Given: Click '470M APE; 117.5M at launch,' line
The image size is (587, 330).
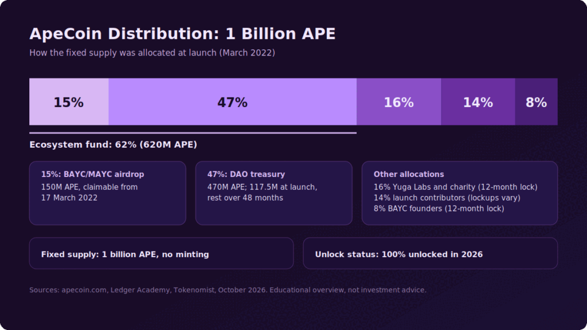Looking at the screenshot, I should coord(262,187).
